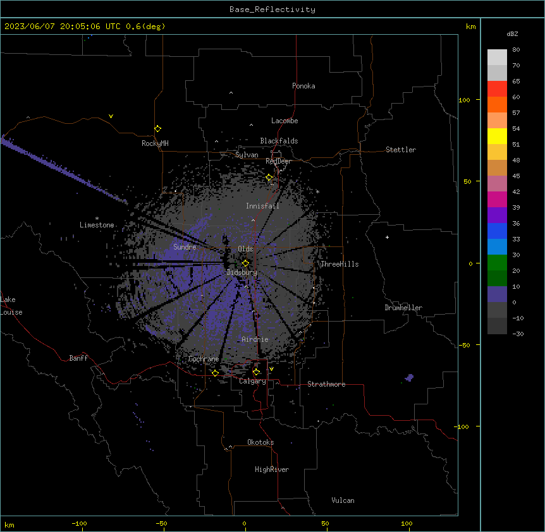545x532 pixels.
Task: Click the yellow diamond marker below RedDeer
Action: [x=269, y=178]
